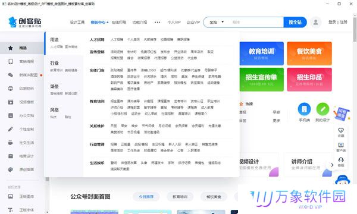Image resolution: width=357 pixels, height=214 pixels.
Task: Open 正版字体 font icon in the sidebar
Action: (x=11, y=210)
